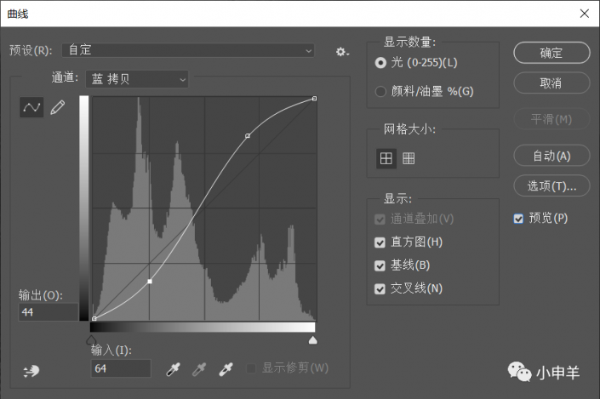Select 颜料/油墨 % radio option
This screenshot has width=600, height=399.
coord(380,91)
